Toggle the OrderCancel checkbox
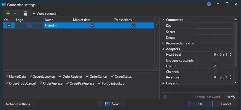Viewport: 241px width, 110px height. [87, 76]
